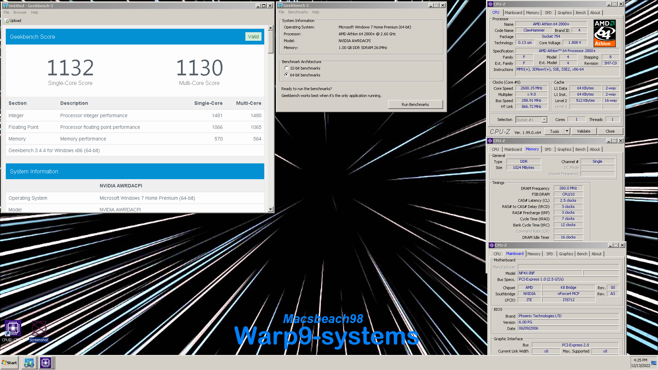Open About tab in top CPU-Z window
Screen dimensions: 658x370
(595, 13)
